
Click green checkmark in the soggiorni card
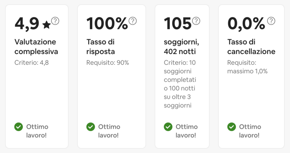tap(168, 127)
